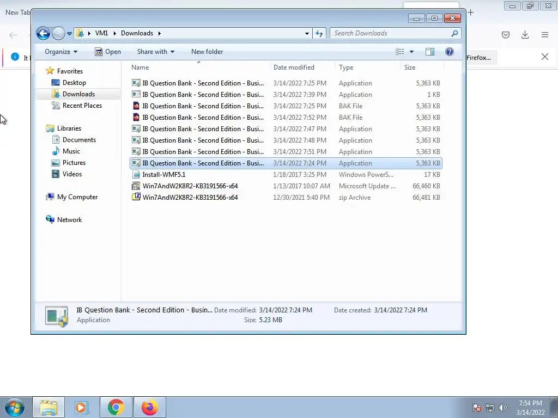Open the Documents library
558x418 pixels.
79,140
